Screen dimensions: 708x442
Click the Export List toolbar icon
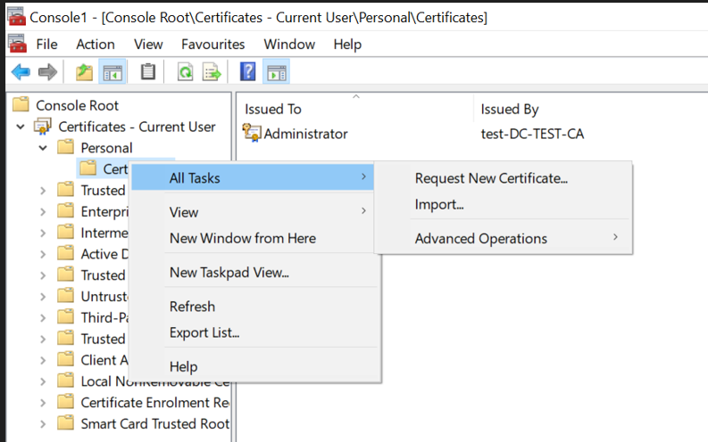click(212, 72)
